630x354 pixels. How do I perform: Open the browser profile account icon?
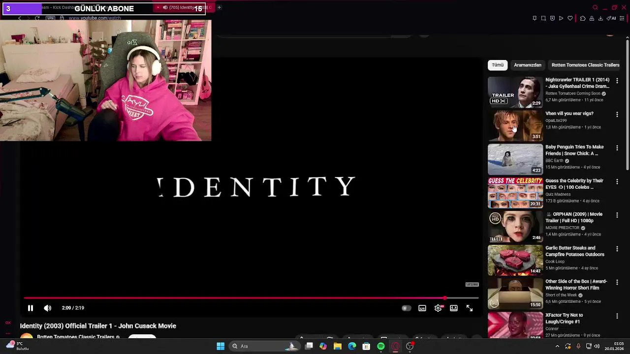[x=592, y=18]
